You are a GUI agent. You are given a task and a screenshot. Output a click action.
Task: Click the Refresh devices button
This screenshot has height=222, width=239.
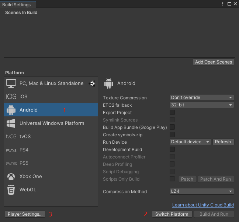tap(223, 142)
